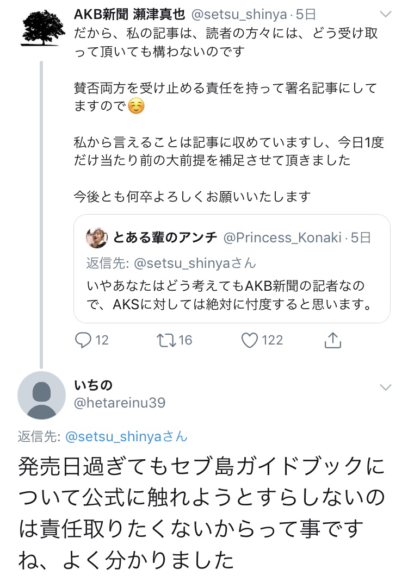This screenshot has height=582, width=408.
Task: Open quoted tweet by とある輩のアンチ
Action: (232, 293)
